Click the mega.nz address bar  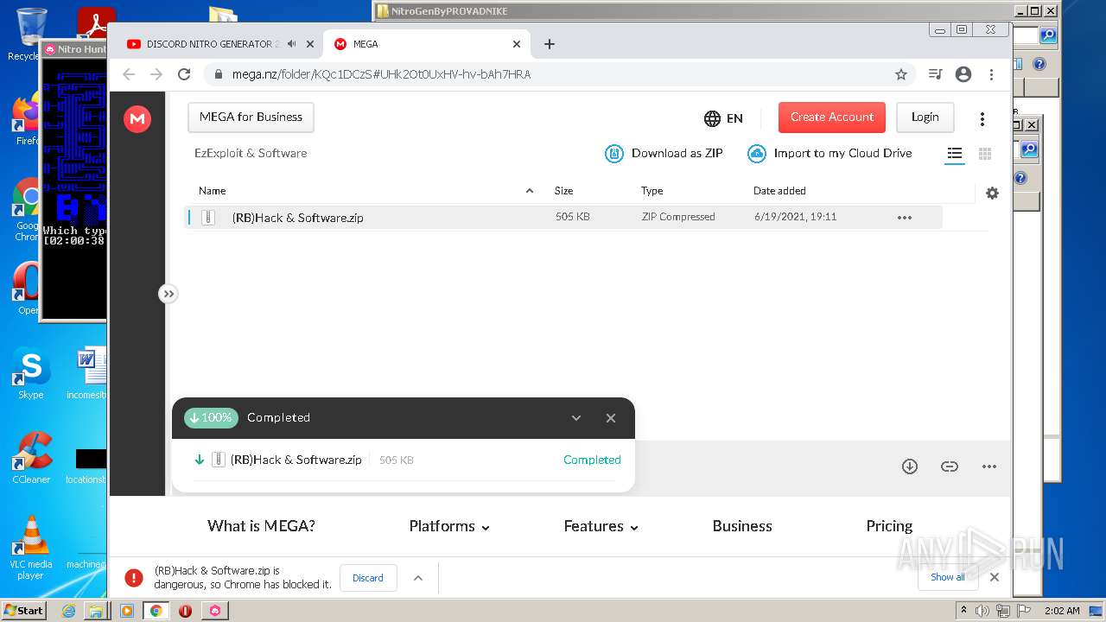coord(553,74)
